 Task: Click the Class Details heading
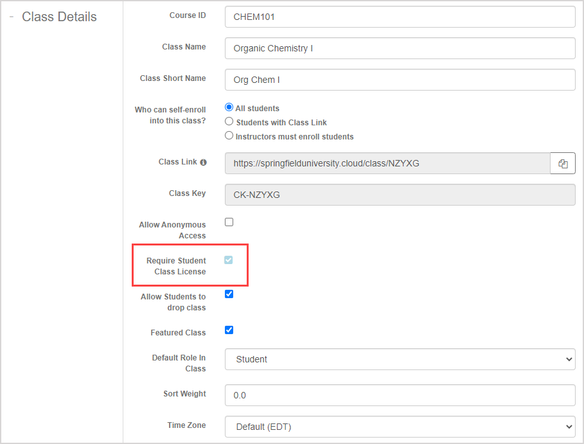[x=59, y=17]
